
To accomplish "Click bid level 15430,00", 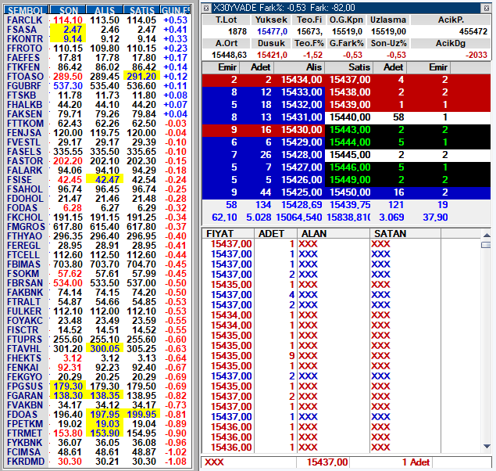I will 302,130.
